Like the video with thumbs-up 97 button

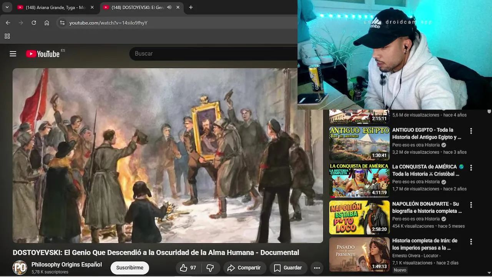pos(188,268)
